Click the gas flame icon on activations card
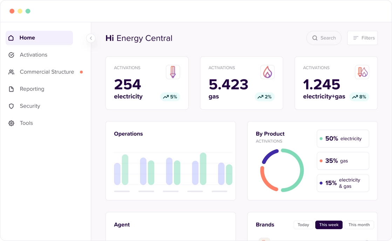This screenshot has height=241, width=392. (267, 72)
